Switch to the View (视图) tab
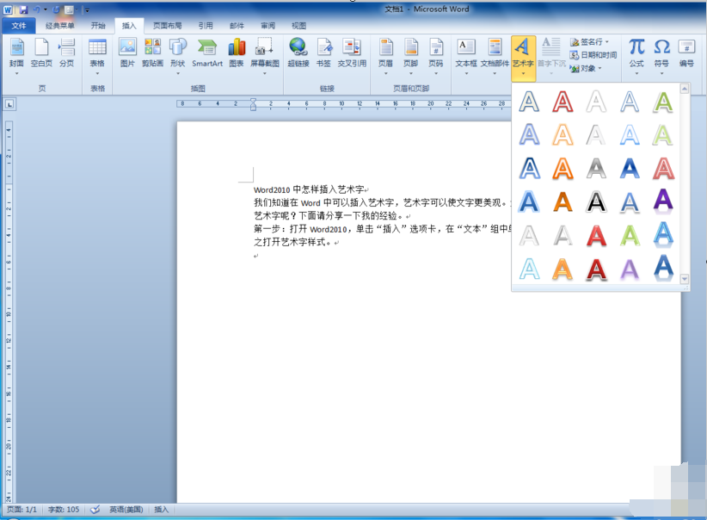The image size is (707, 520). click(298, 26)
